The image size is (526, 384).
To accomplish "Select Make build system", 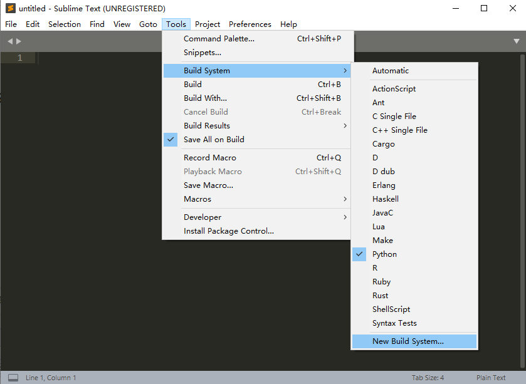I will click(414, 241).
